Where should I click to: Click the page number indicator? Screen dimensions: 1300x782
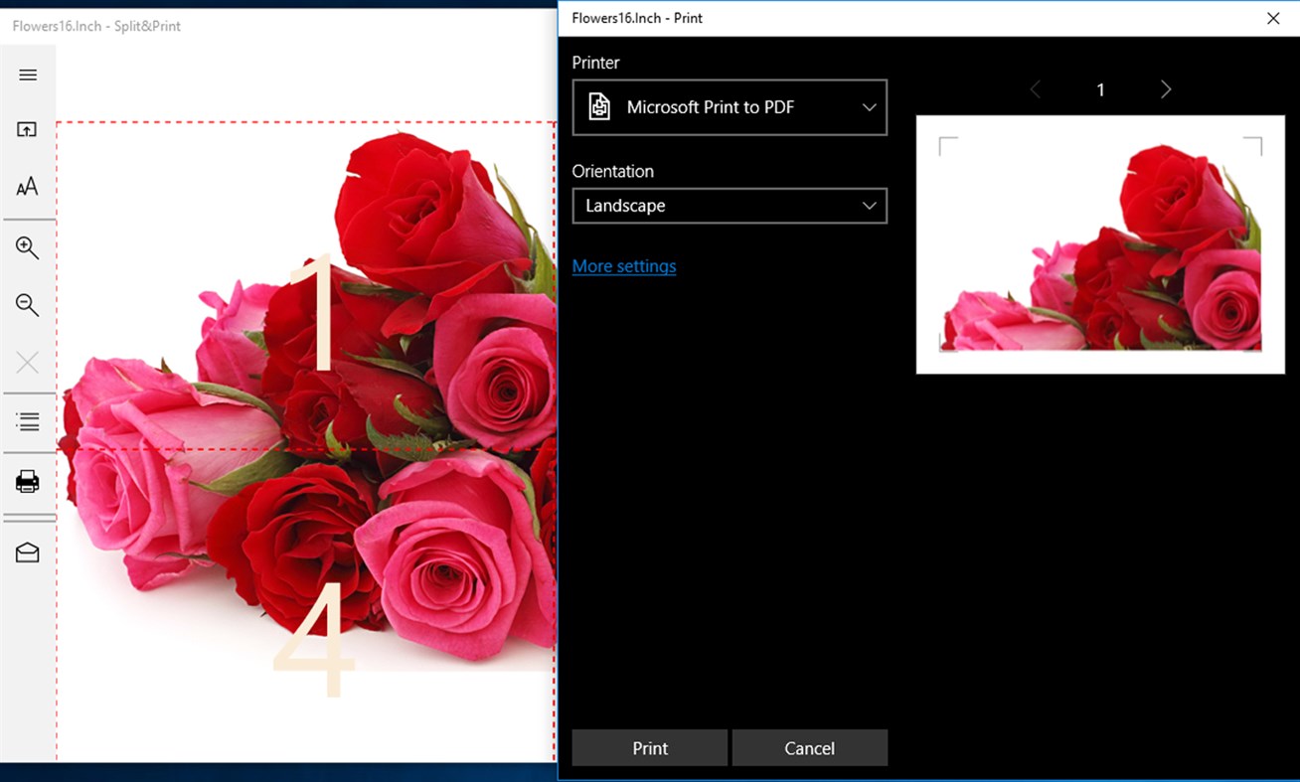1100,89
